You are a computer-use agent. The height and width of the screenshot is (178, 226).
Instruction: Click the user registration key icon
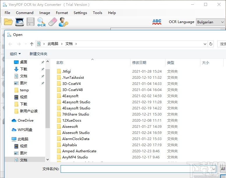pos(63,22)
